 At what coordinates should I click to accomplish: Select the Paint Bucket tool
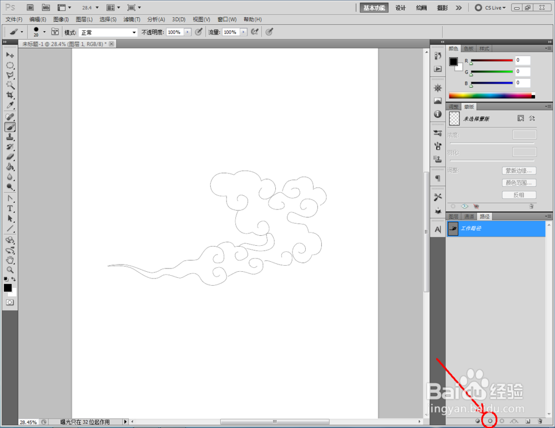coord(10,167)
